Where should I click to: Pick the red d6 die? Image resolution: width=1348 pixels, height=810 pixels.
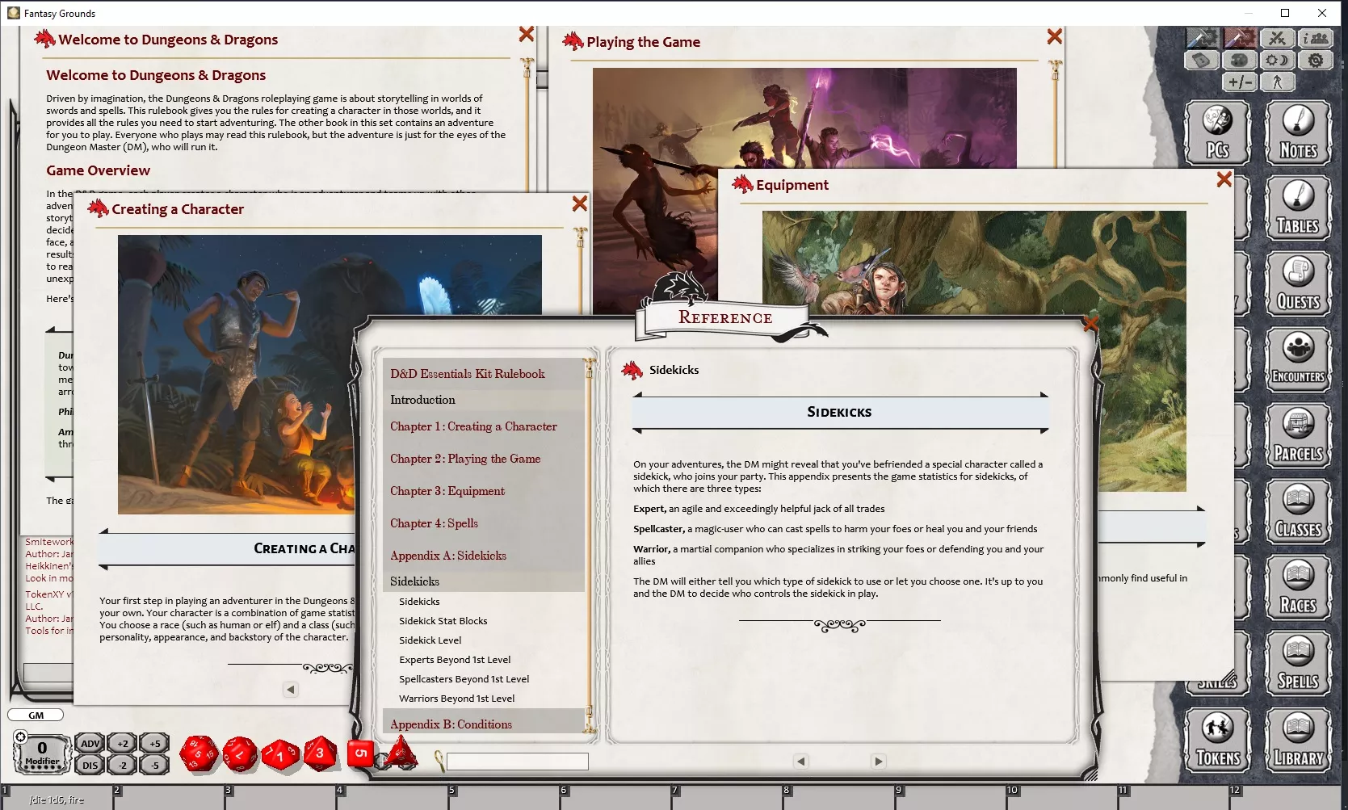361,753
